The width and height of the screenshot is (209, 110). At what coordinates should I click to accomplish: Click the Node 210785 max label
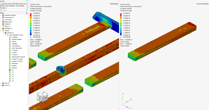point(35,42)
